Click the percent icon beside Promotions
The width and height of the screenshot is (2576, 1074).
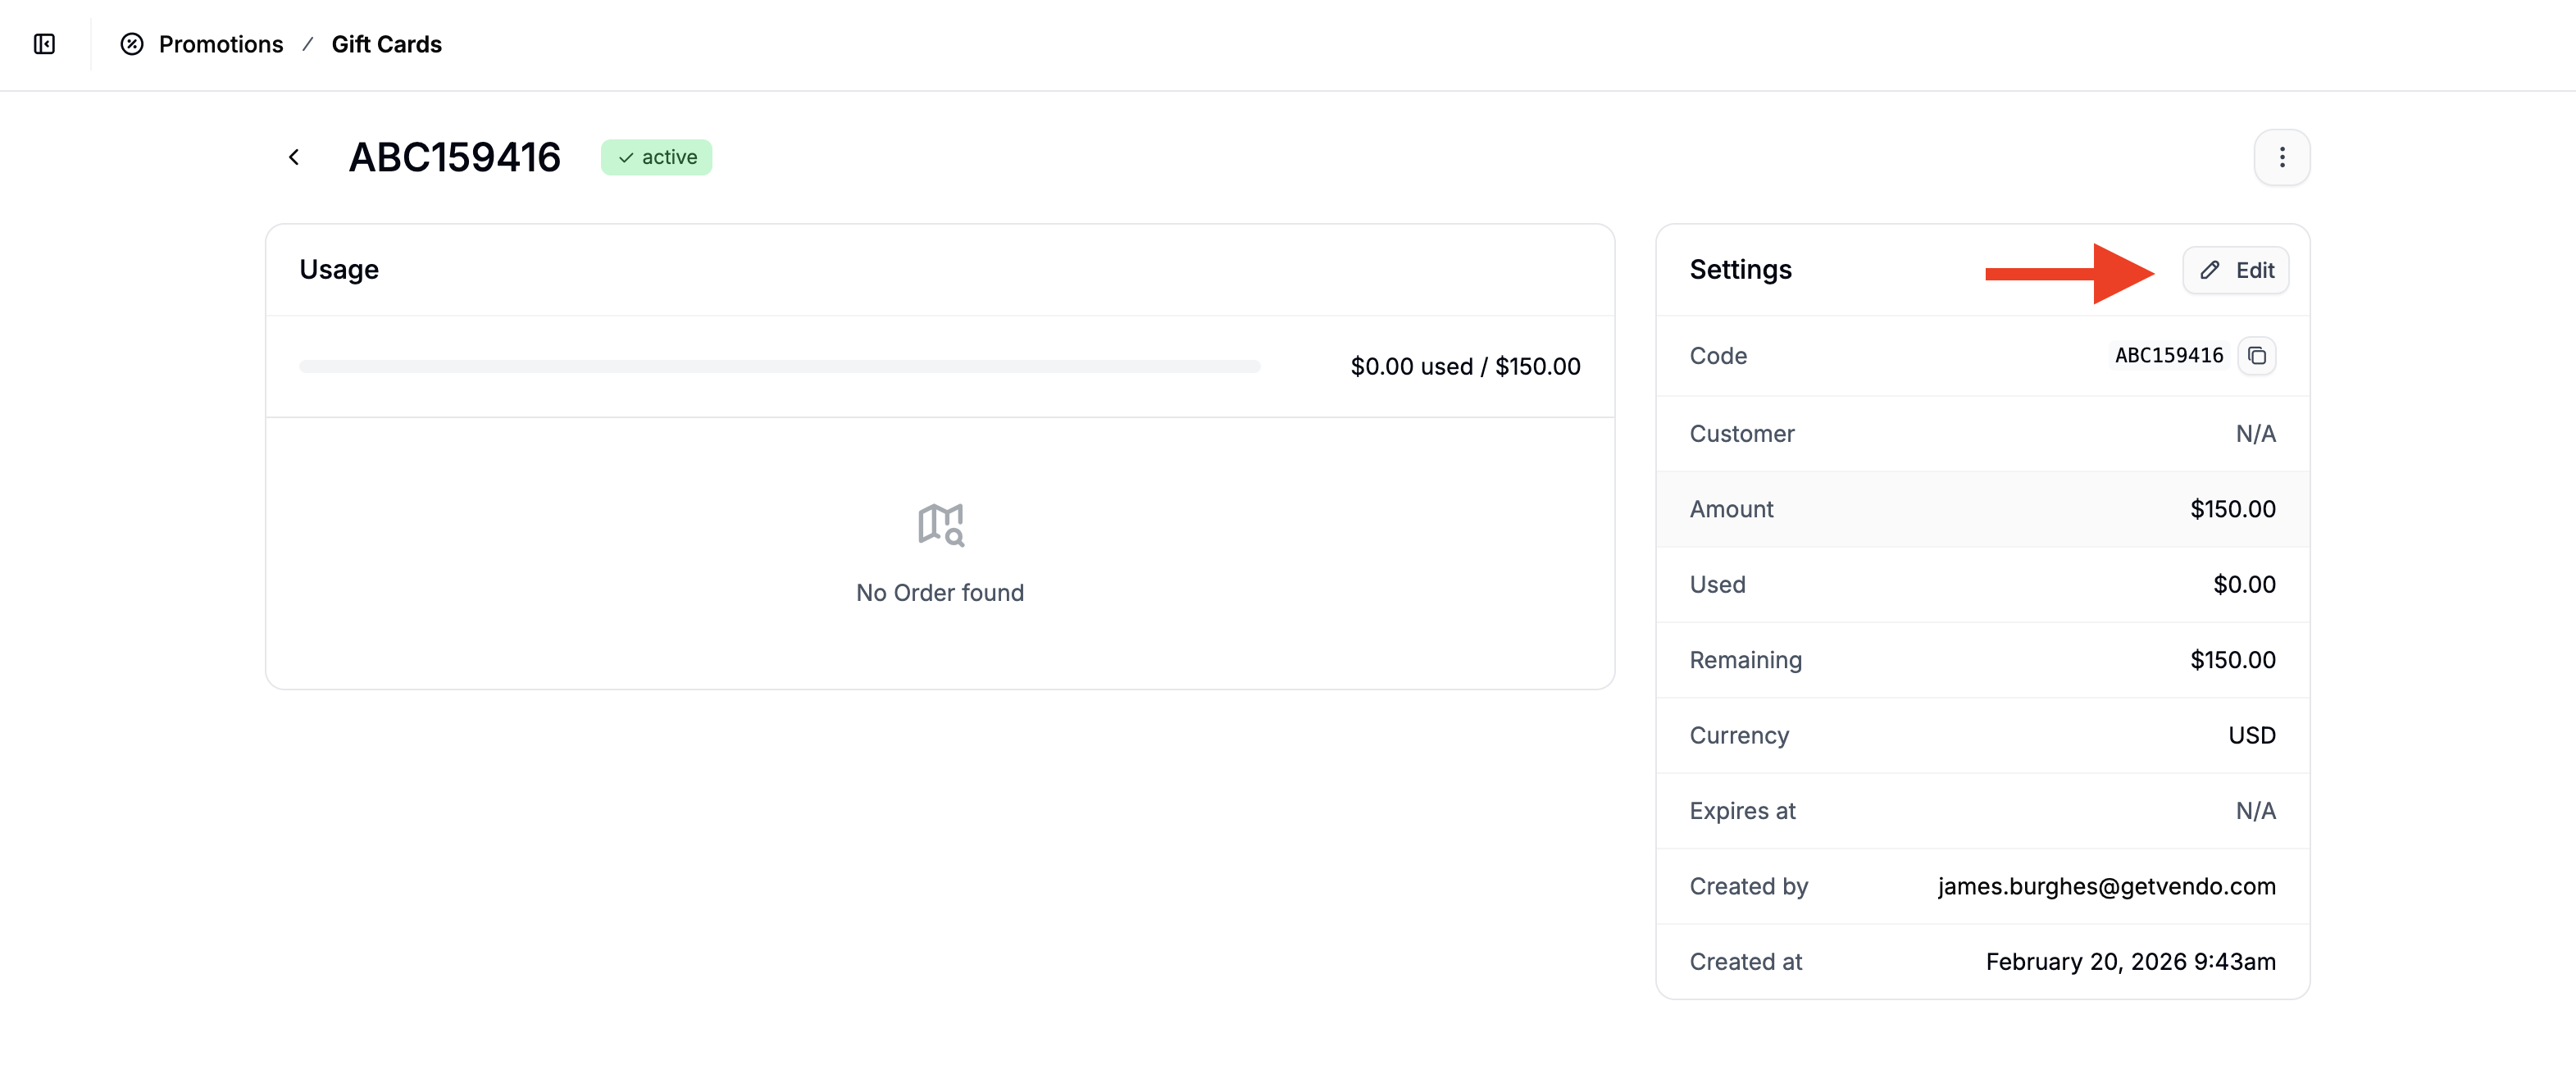coord(132,44)
